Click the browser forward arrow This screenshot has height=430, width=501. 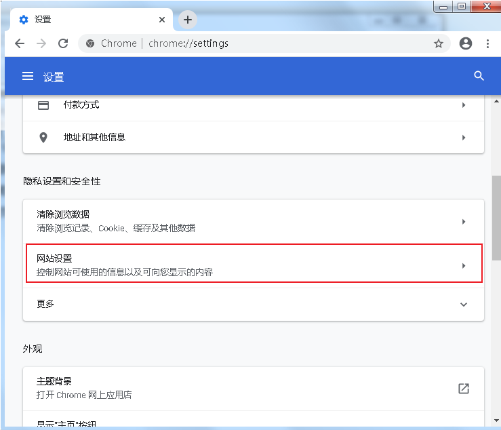click(41, 43)
